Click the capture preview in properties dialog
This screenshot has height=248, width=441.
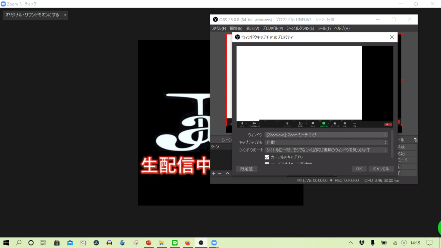click(315, 86)
